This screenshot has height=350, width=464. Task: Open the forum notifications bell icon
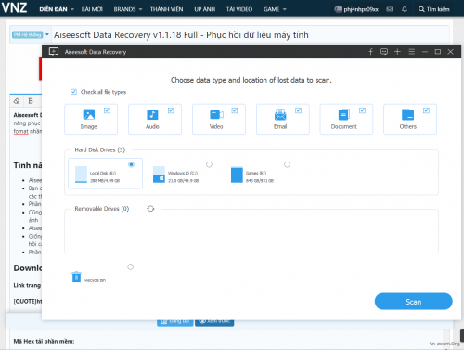405,9
